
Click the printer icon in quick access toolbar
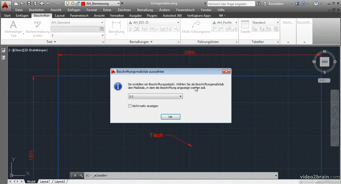tap(42, 3)
